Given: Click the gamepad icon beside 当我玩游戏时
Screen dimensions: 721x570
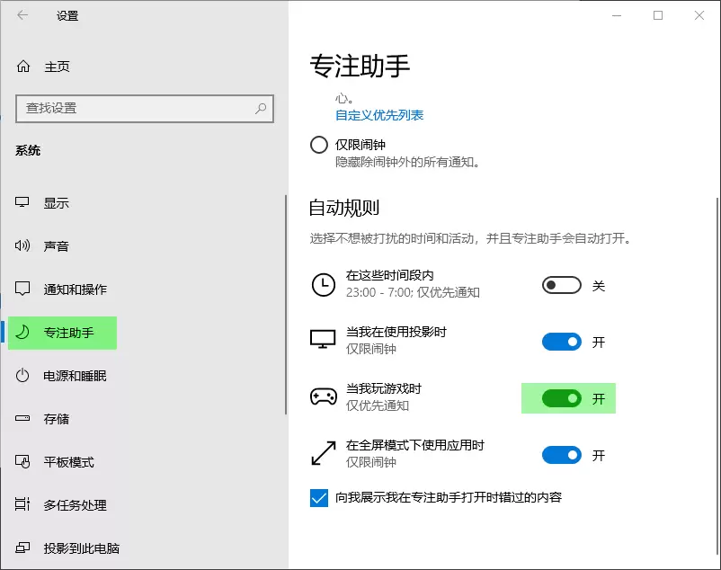Looking at the screenshot, I should tap(320, 398).
